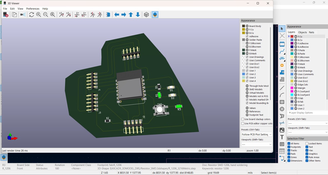
Task: Enable Use board stackup colors checkbox
Action: click(x=243, y=119)
